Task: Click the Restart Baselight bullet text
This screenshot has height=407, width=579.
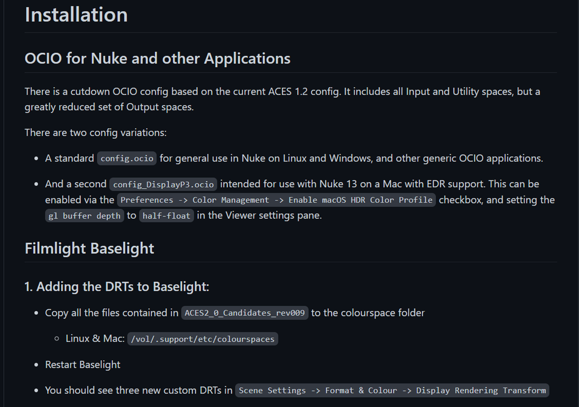Action: point(83,365)
